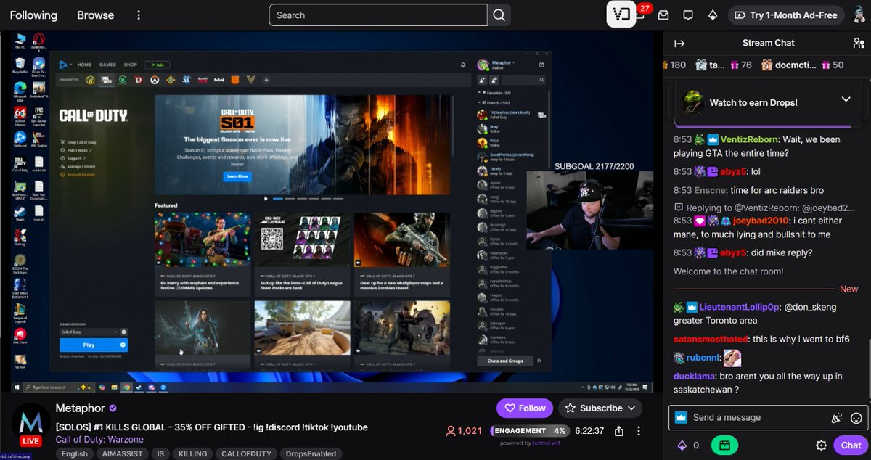This screenshot has height=460, width=871.
Task: Open the stream options three-dot menu
Action: 639,430
